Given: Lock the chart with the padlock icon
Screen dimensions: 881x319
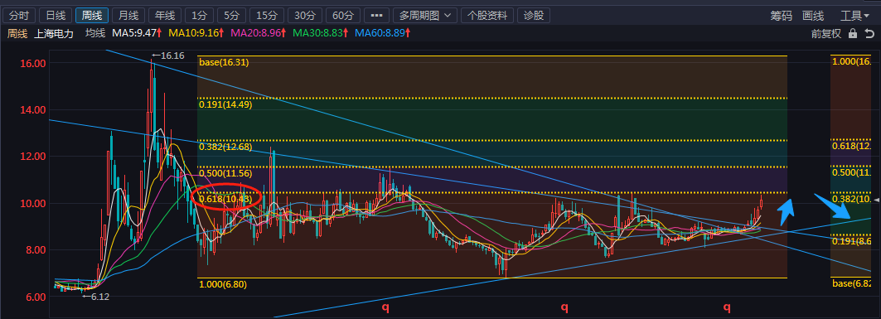Looking at the screenshot, I should (x=853, y=34).
